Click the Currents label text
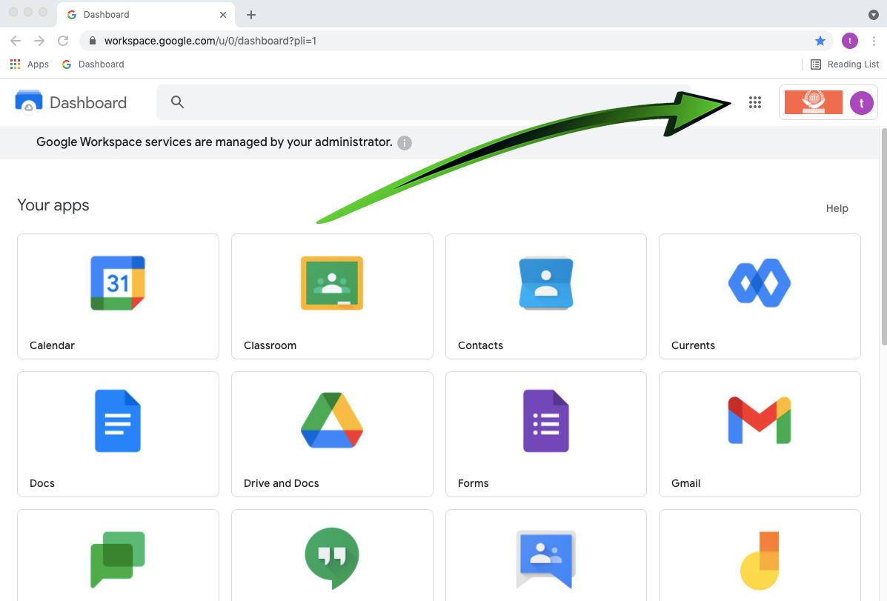This screenshot has height=601, width=887. point(693,345)
